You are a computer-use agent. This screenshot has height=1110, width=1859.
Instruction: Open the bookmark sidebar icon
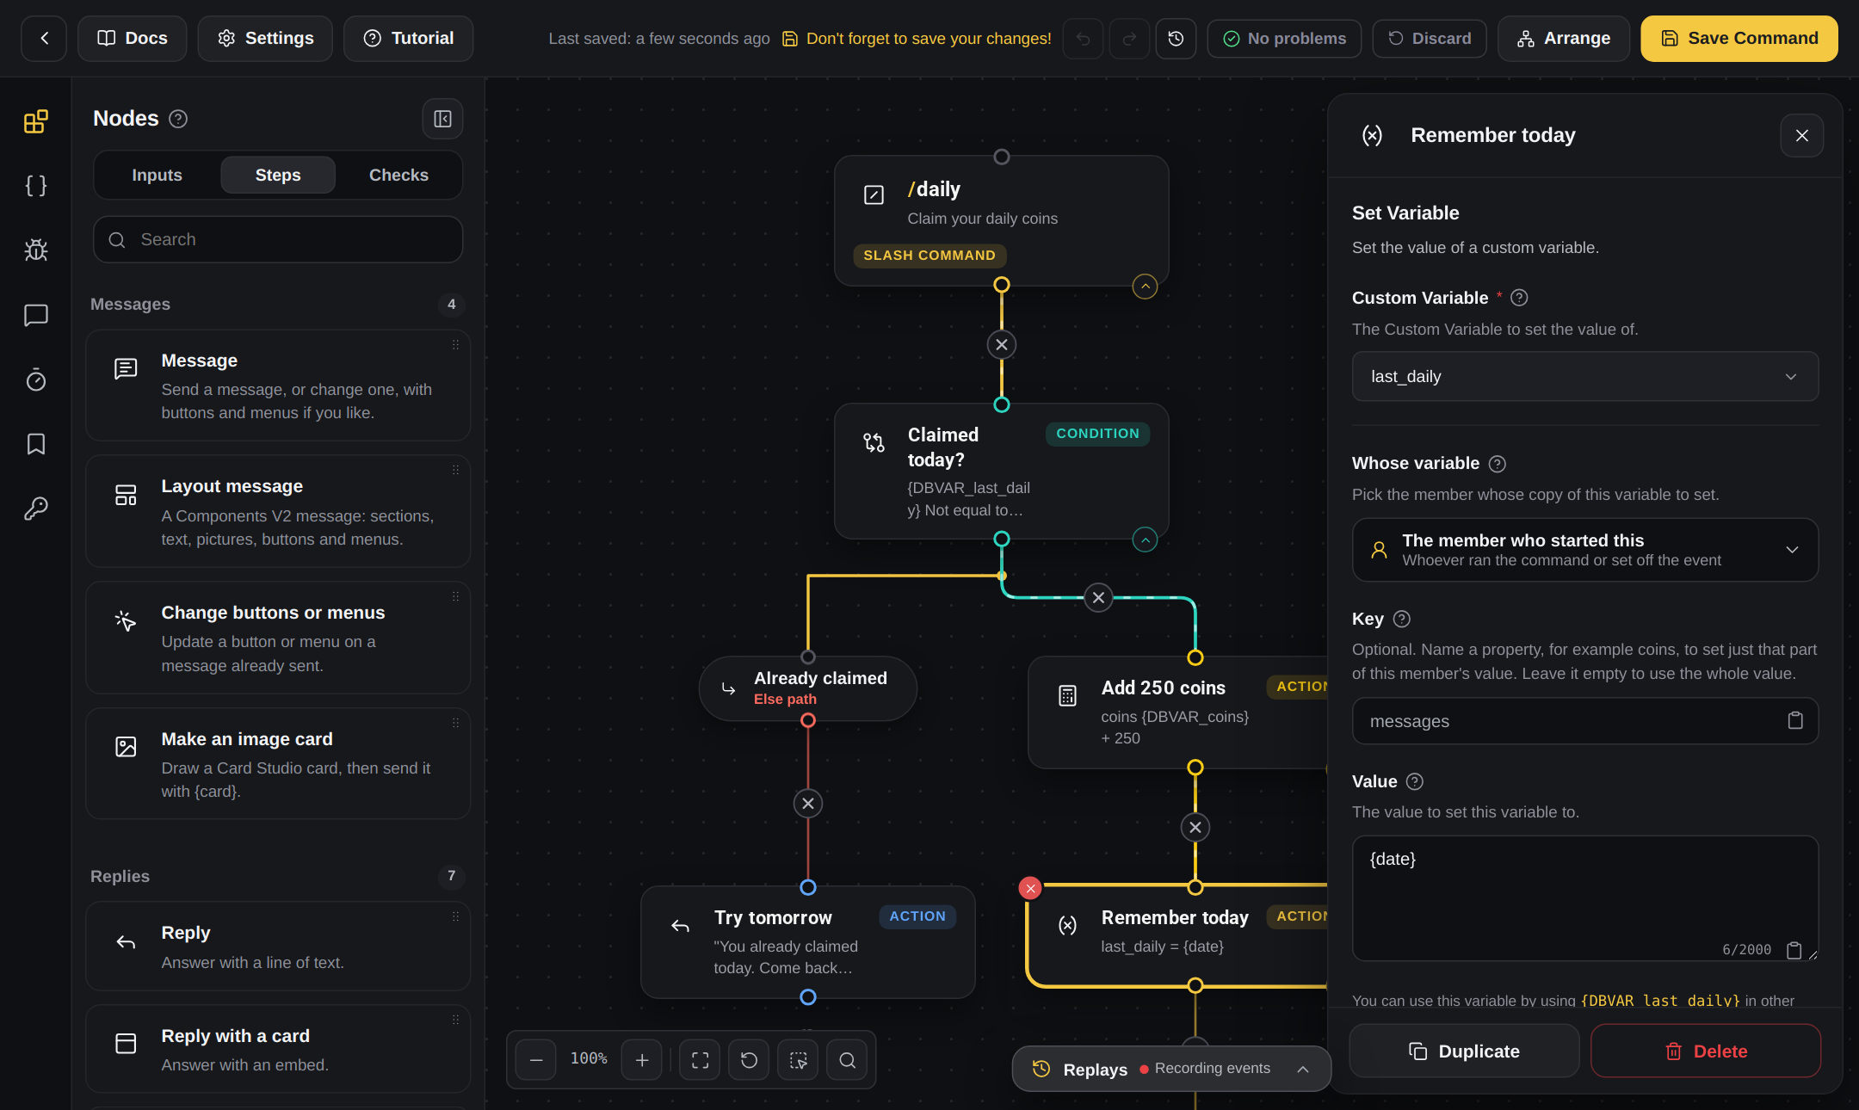tap(35, 444)
